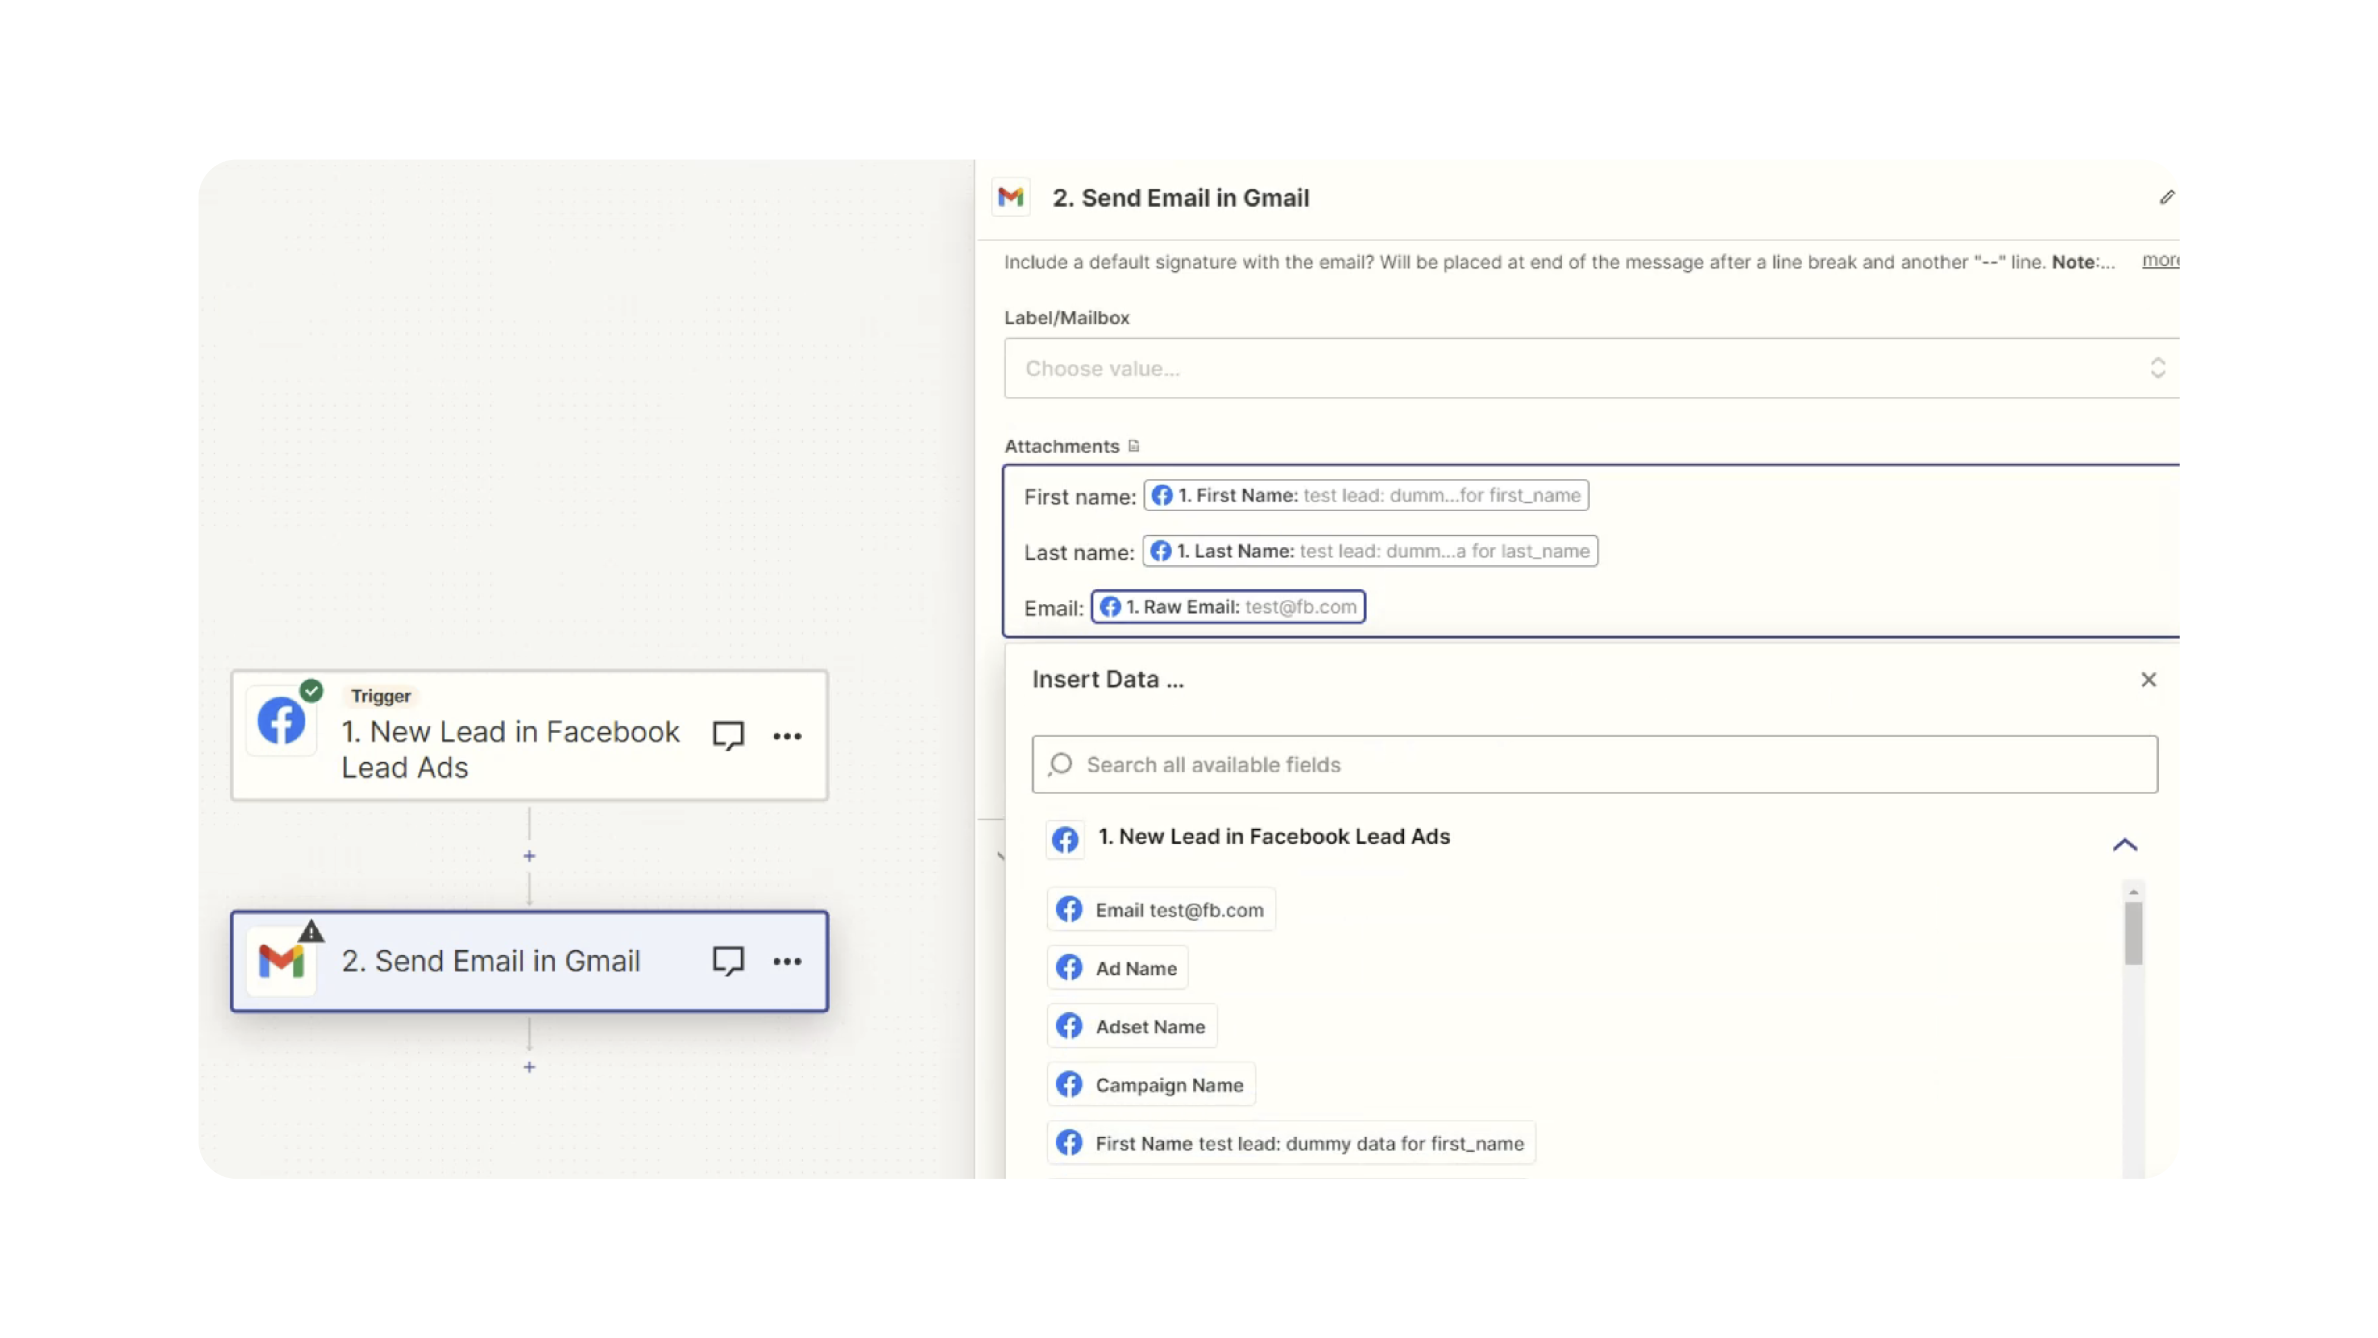The height and width of the screenshot is (1338, 2378).
Task: Click the 'more' link in description
Action: [x=2159, y=260]
